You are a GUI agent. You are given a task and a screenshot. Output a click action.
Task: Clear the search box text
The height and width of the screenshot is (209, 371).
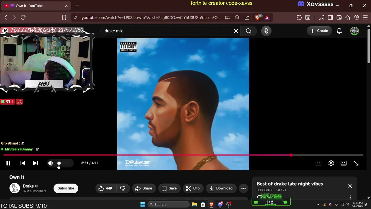pyautogui.click(x=236, y=31)
